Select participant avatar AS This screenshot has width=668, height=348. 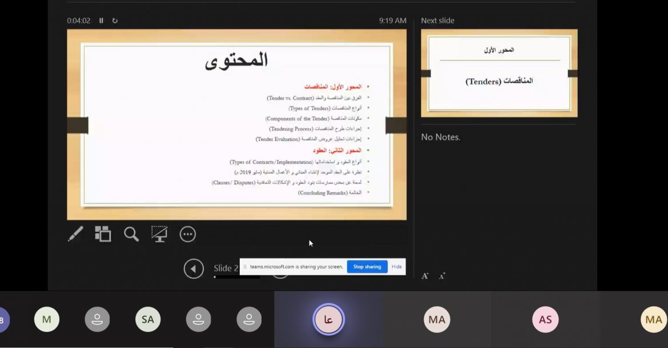point(545,319)
